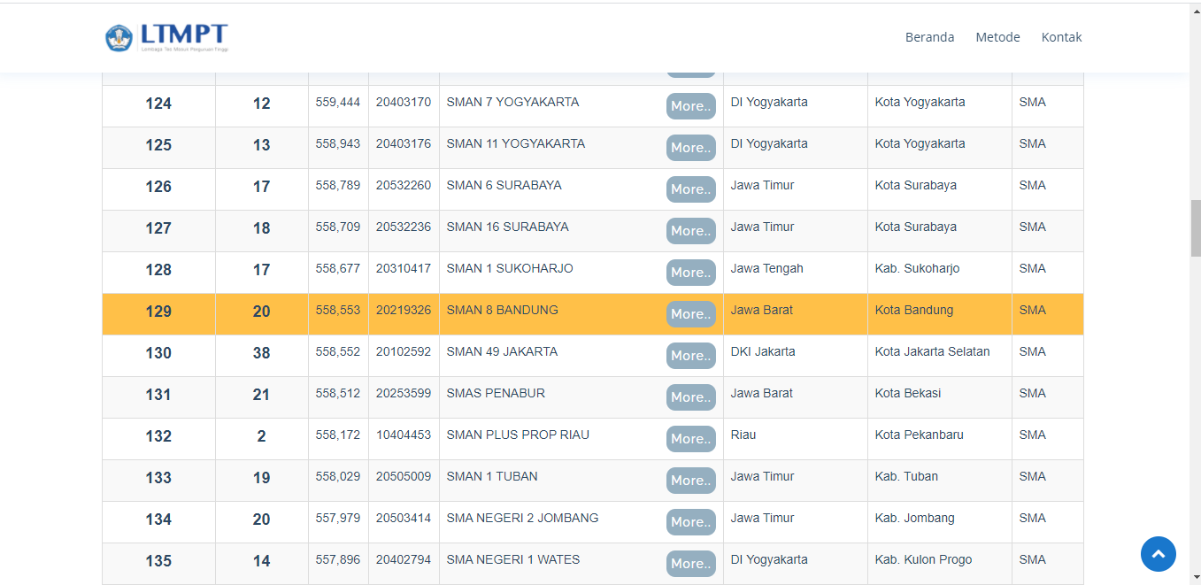Click More for SMAN 6 SURABAYA
This screenshot has height=585, width=1201.
[x=691, y=189]
